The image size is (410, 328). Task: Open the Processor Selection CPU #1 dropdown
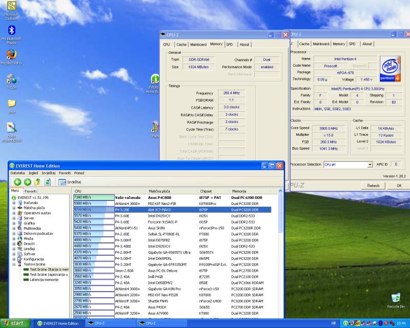coord(370,165)
